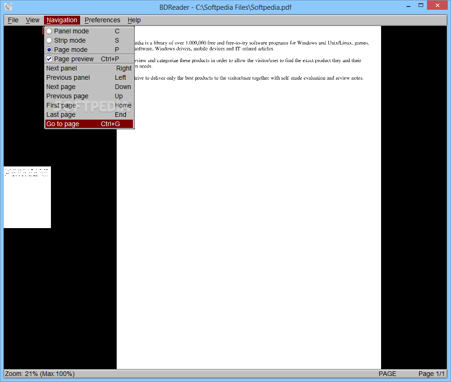Choose Next panel from the menu
451x382 pixels.
(x=89, y=68)
